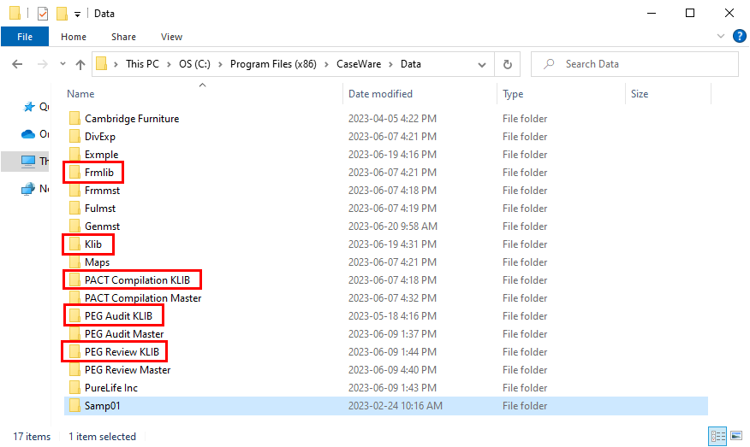Click the Data breadcrumb segment
750x447 pixels.
tap(411, 64)
